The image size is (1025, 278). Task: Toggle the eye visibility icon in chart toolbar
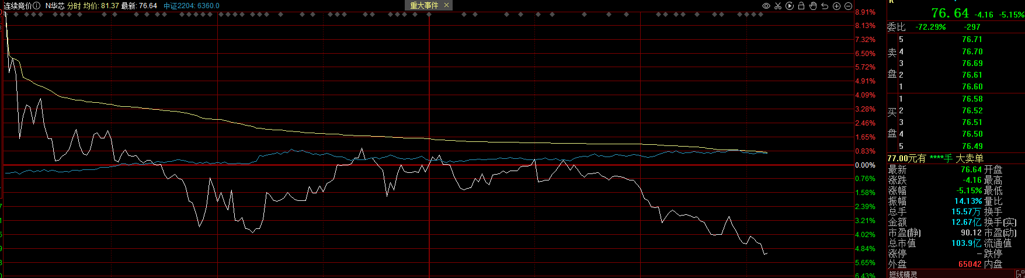pyautogui.click(x=766, y=6)
